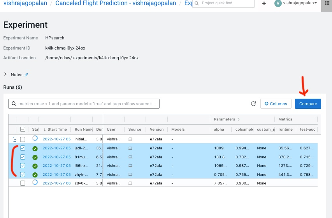This screenshot has width=332, height=218.
Task: Open the vhyh run start time link
Action: pyautogui.click(x=56, y=175)
